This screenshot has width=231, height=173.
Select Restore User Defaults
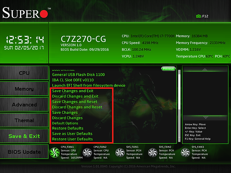click(x=72, y=139)
